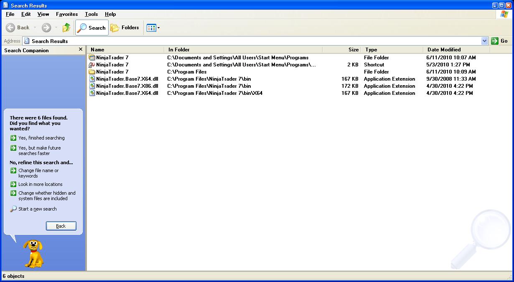Viewport: 514px width, 282px height.
Task: Open the Favorites menu
Action: [67, 14]
